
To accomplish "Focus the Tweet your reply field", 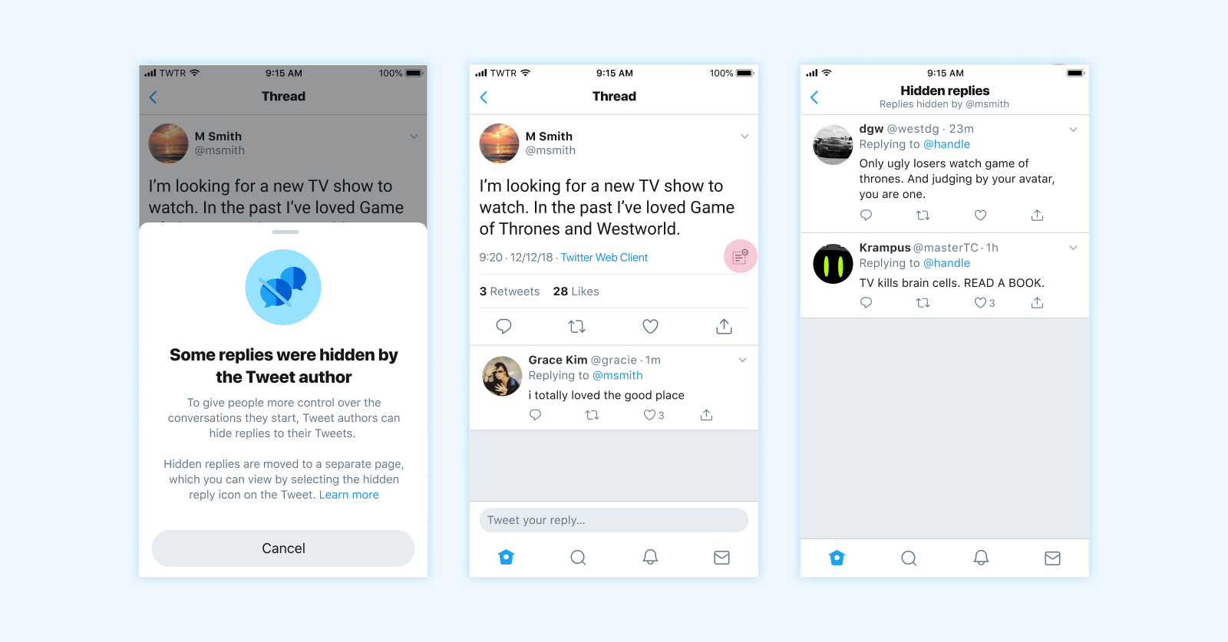I will point(614,520).
